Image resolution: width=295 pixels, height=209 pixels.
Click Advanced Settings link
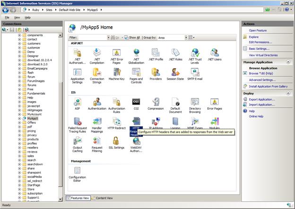pos(262,80)
